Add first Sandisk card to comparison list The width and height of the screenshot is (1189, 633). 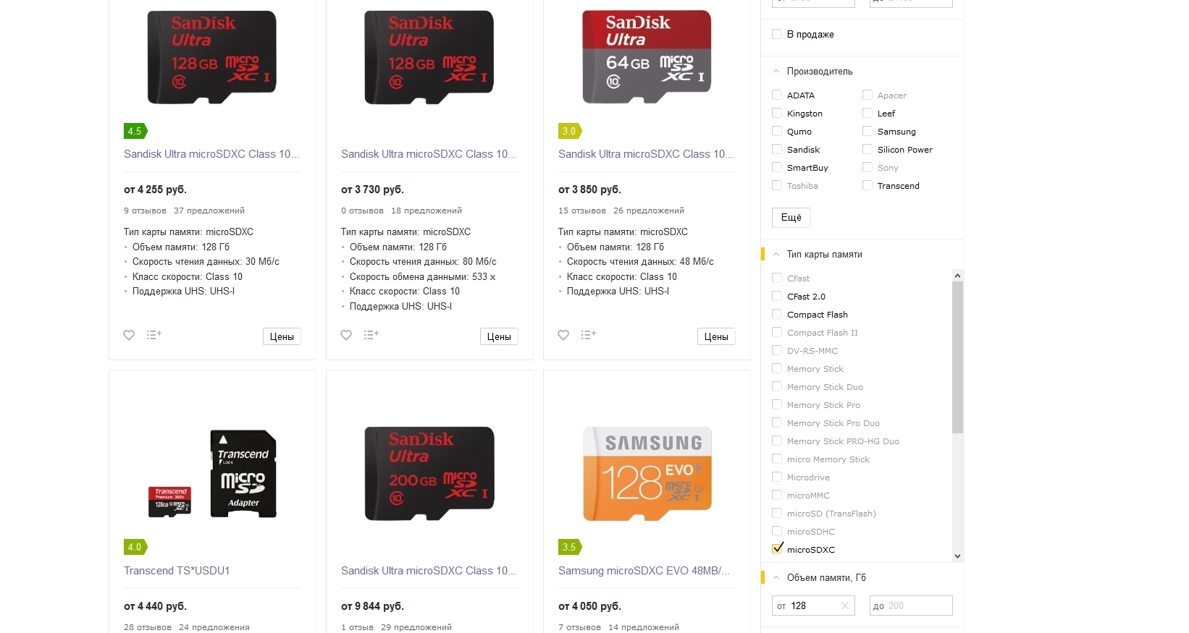154,335
